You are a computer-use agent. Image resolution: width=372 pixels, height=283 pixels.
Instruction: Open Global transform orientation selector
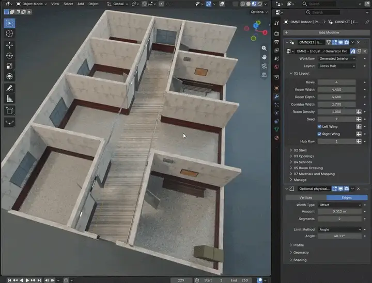click(117, 4)
